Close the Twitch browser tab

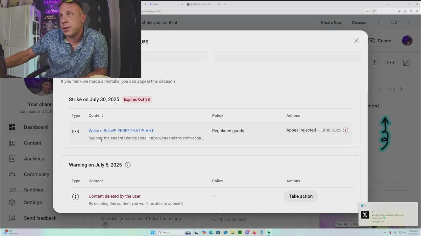[182, 4]
